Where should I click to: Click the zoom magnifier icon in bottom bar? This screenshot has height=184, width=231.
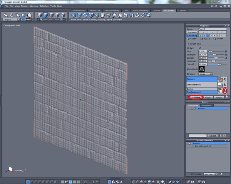point(94,182)
